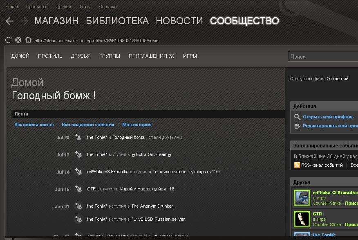Open The Anonym Drunker group link
Screen dimensions: 358x240
pyautogui.click(x=152, y=206)
